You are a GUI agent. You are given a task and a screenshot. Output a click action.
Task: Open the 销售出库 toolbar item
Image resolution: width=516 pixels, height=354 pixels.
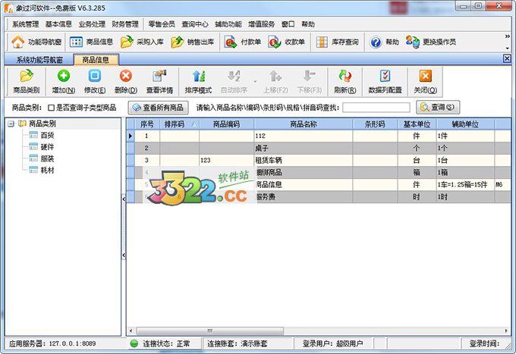coord(193,42)
